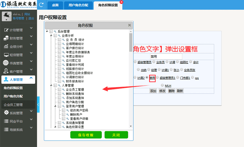
Task: Tick the 应付款汇总 checkbox in tree
Action: (59, 61)
